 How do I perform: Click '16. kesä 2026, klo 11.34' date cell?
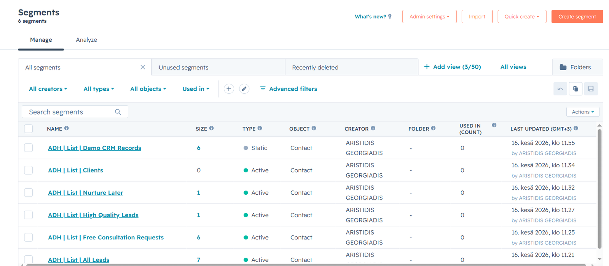[543, 165]
